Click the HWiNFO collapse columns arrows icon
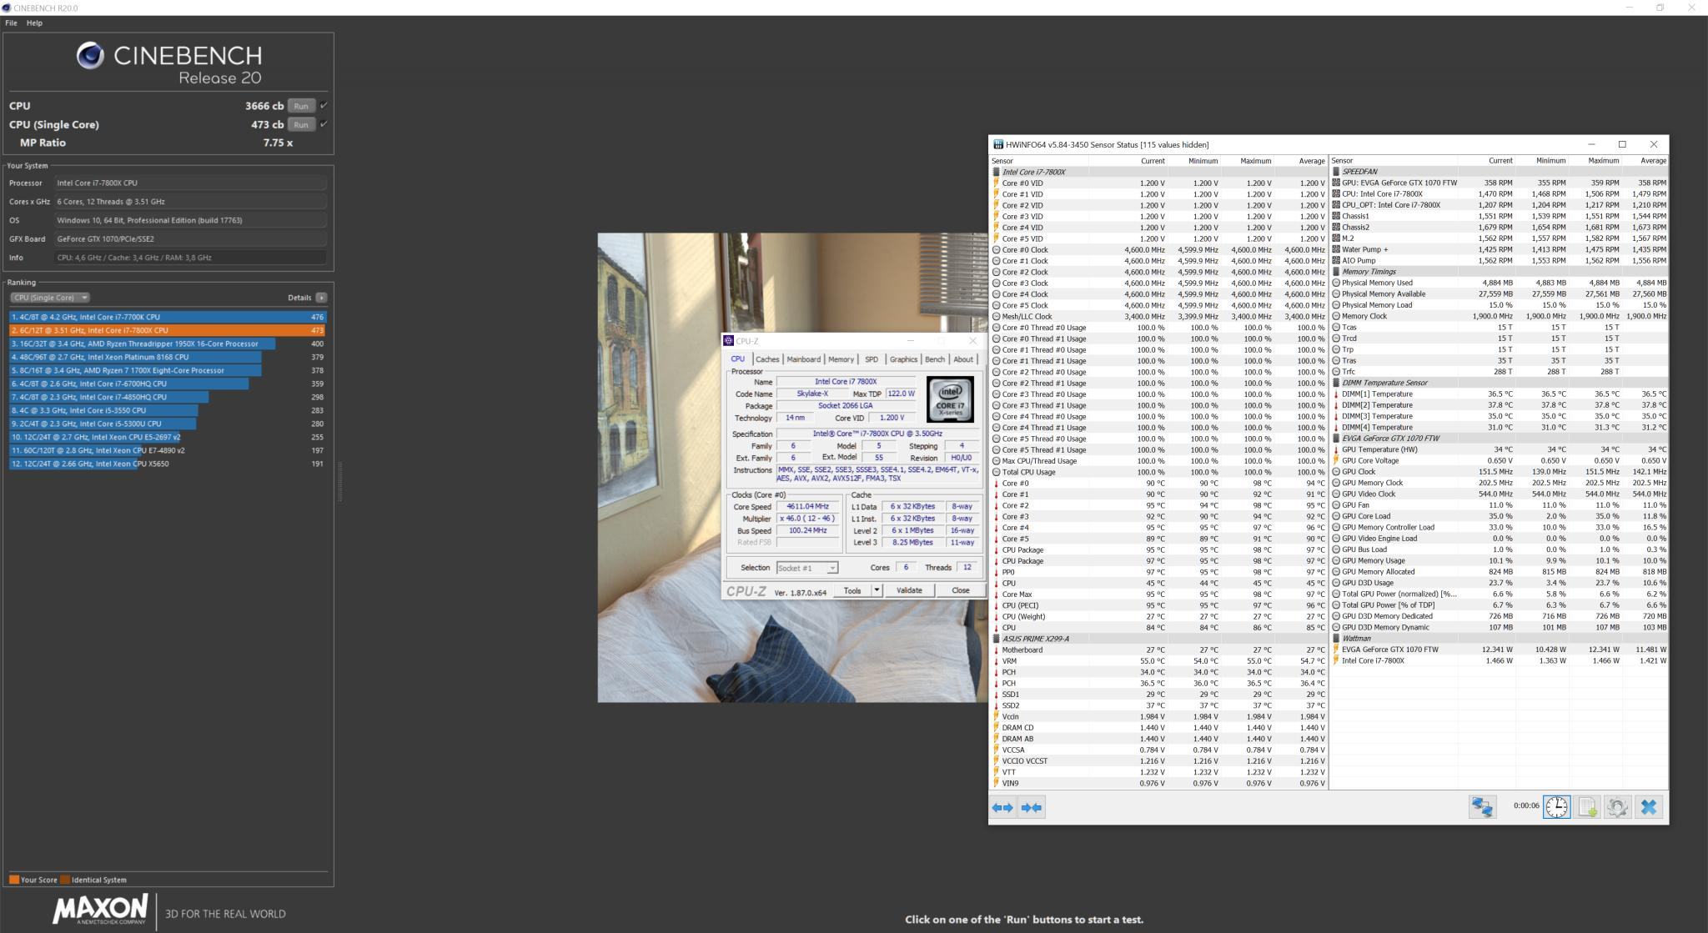 (x=1032, y=807)
